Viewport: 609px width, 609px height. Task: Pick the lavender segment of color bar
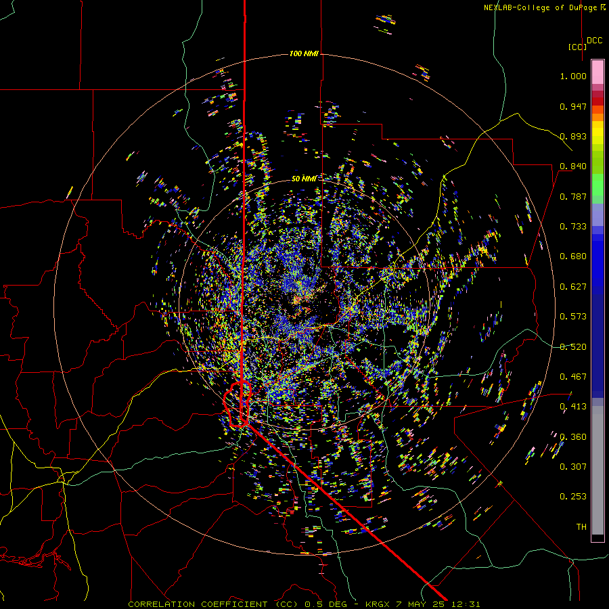coord(597,215)
